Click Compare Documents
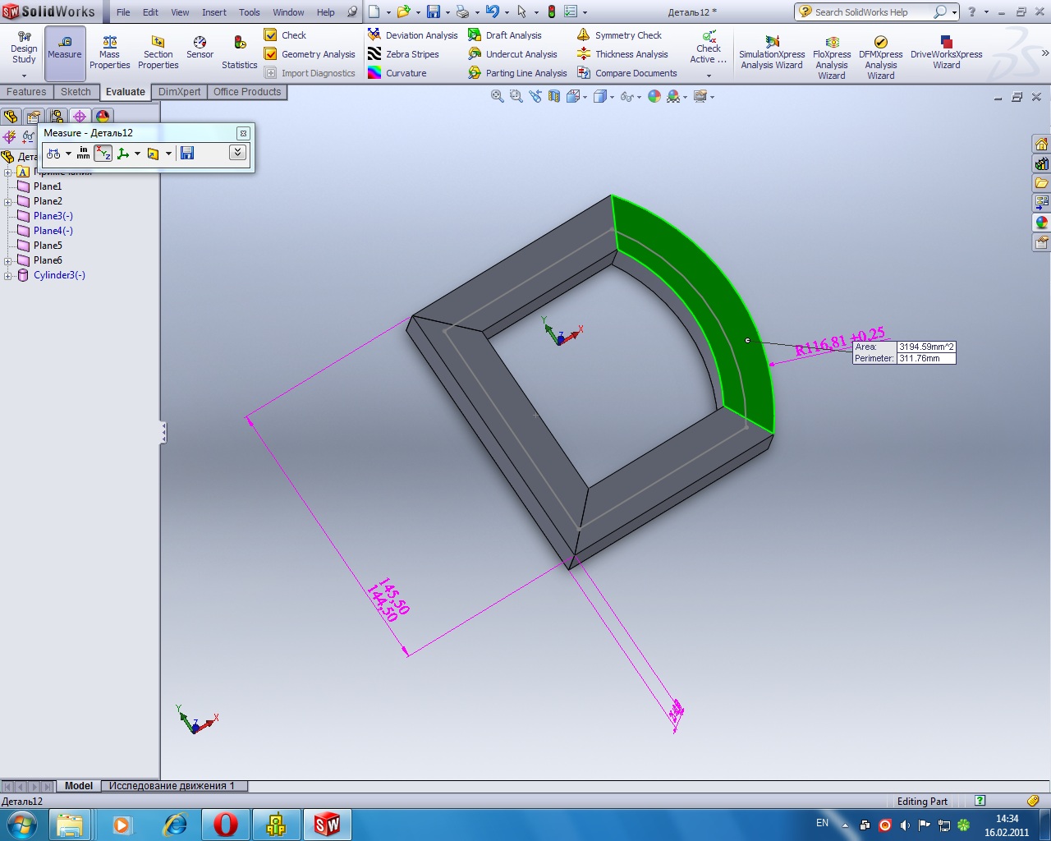The width and height of the screenshot is (1051, 841). [x=627, y=73]
